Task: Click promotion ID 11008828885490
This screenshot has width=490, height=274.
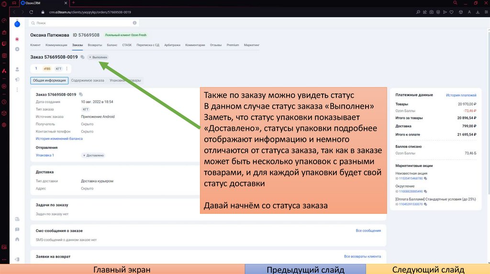Action: [x=411, y=191]
